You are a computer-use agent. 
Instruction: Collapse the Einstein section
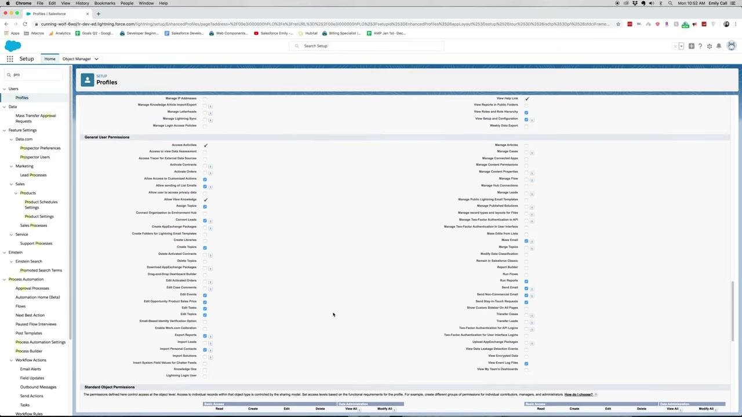coord(5,253)
